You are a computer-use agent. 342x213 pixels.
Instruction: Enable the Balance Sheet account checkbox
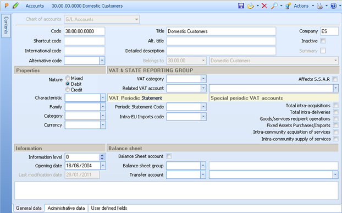coord(169,156)
